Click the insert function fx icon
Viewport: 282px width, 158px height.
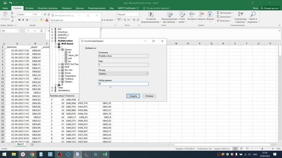coord(41,31)
